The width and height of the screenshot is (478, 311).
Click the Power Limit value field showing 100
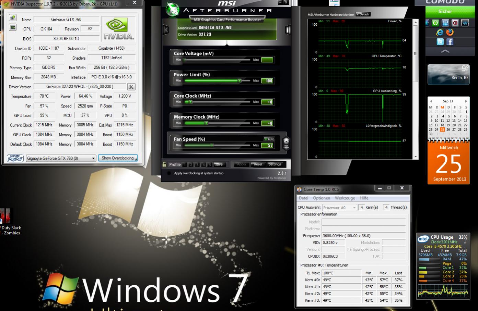tap(267, 81)
